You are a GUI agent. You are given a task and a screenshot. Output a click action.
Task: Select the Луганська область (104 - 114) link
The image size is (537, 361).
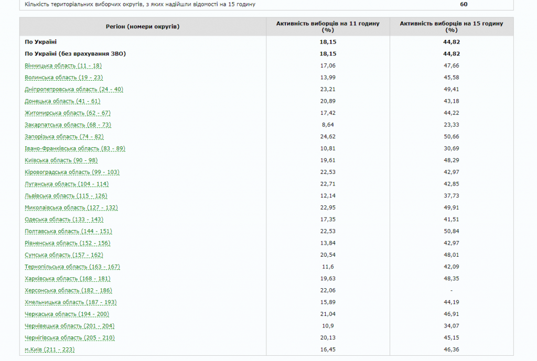click(67, 184)
